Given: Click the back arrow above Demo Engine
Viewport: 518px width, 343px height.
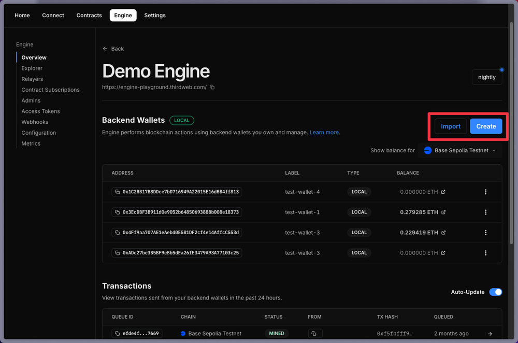Looking at the screenshot, I should (x=105, y=48).
